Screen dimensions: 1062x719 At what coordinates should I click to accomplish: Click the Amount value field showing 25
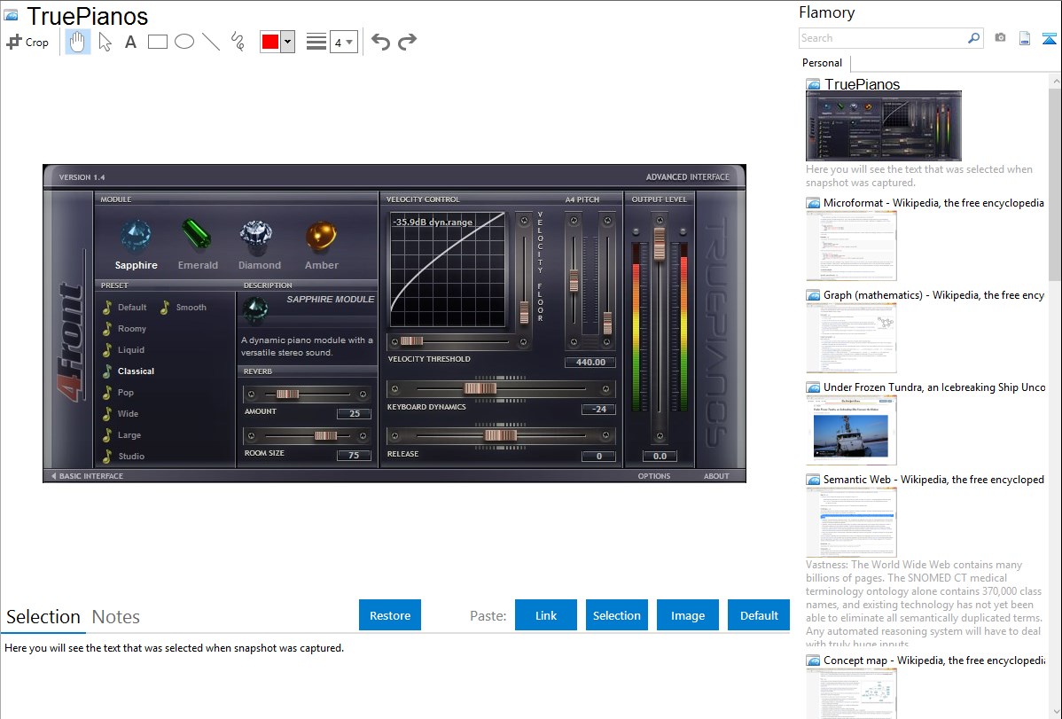click(355, 413)
